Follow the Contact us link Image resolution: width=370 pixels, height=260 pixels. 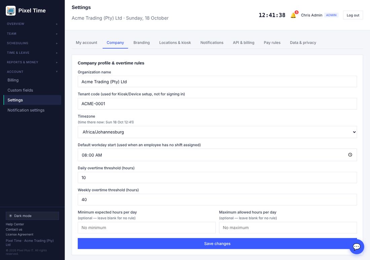point(14,229)
